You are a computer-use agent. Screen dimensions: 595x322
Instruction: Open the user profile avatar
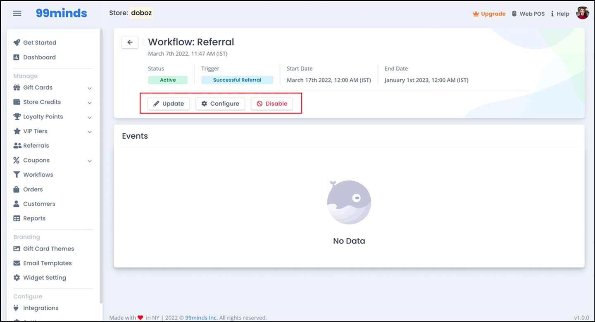click(x=582, y=13)
